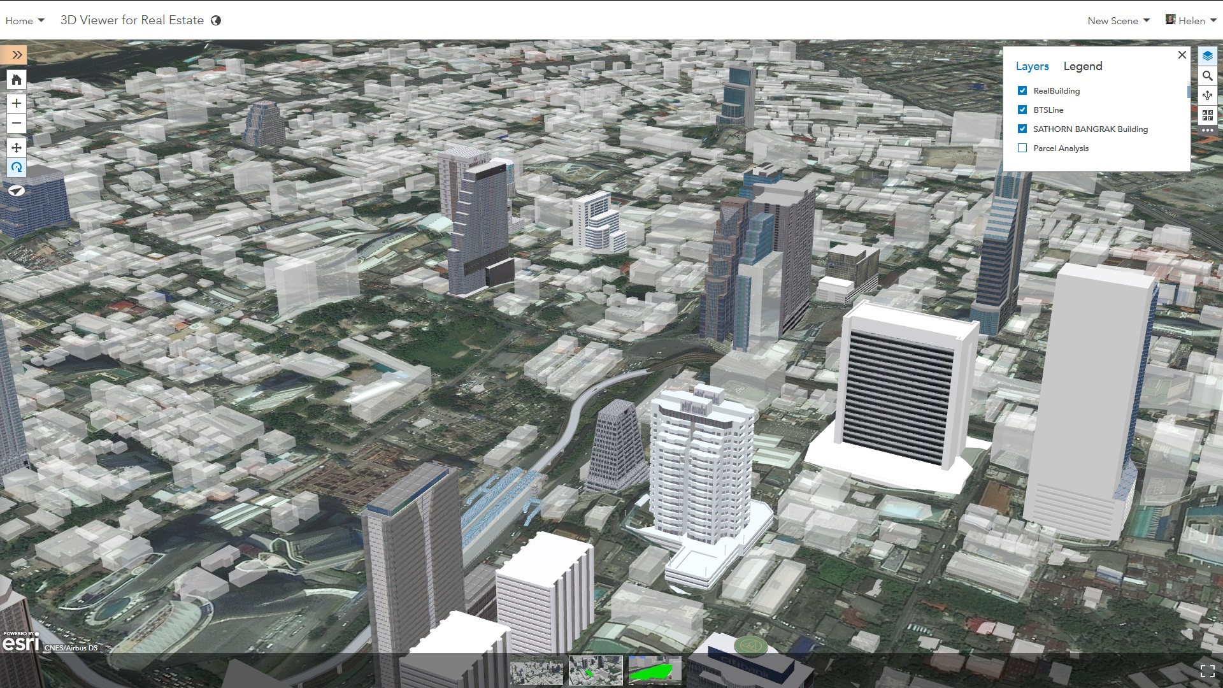Open the basemap gallery grid icon

pos(1207,115)
